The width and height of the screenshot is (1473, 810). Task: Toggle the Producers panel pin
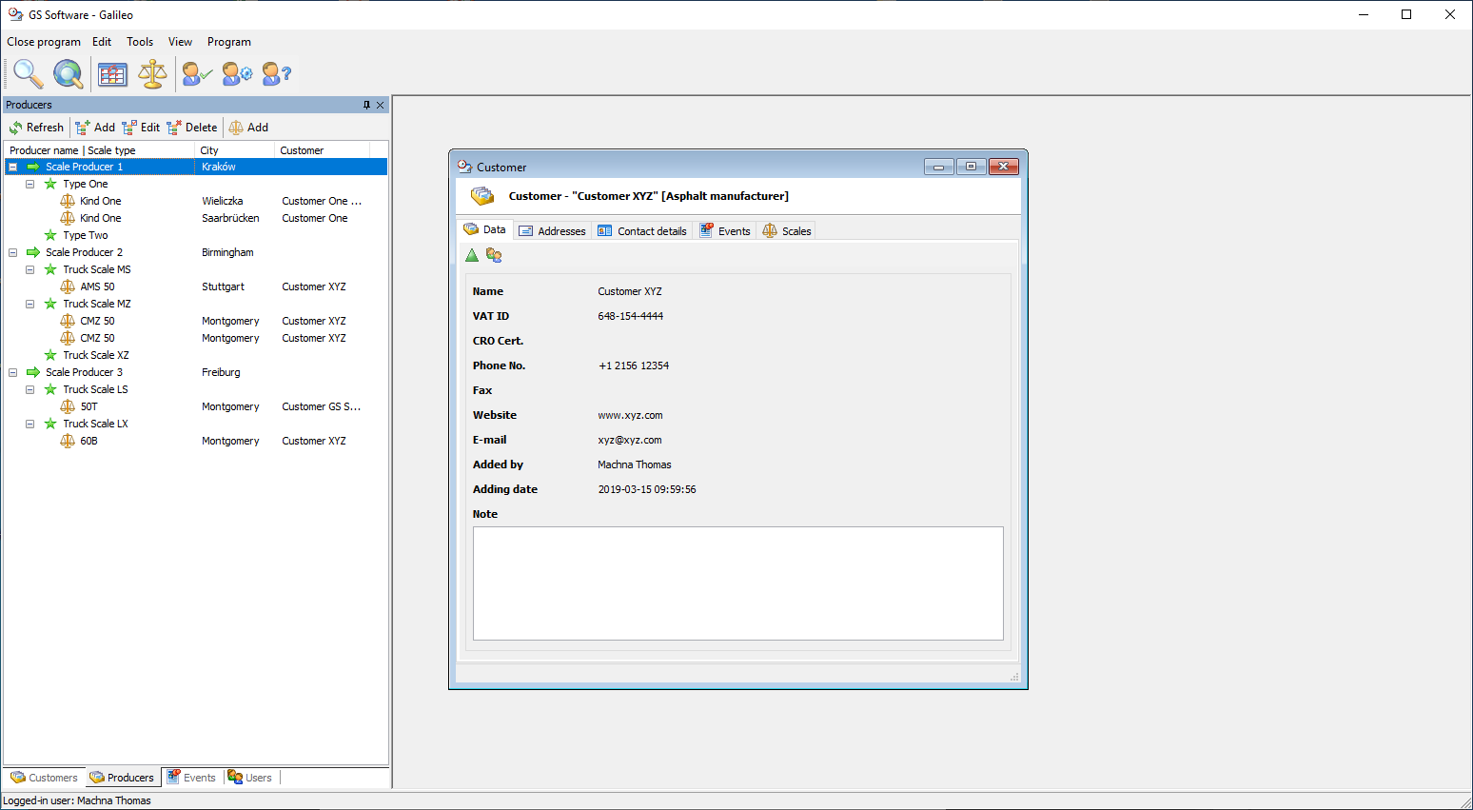[366, 105]
